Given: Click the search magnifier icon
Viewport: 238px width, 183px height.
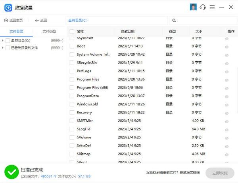Looking at the screenshot, I should pyautogui.click(x=174, y=21).
